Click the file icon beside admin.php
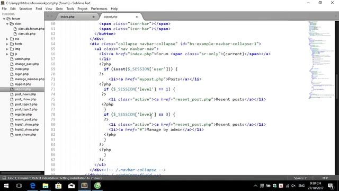The height and width of the screenshot is (191, 339). pos(12,59)
